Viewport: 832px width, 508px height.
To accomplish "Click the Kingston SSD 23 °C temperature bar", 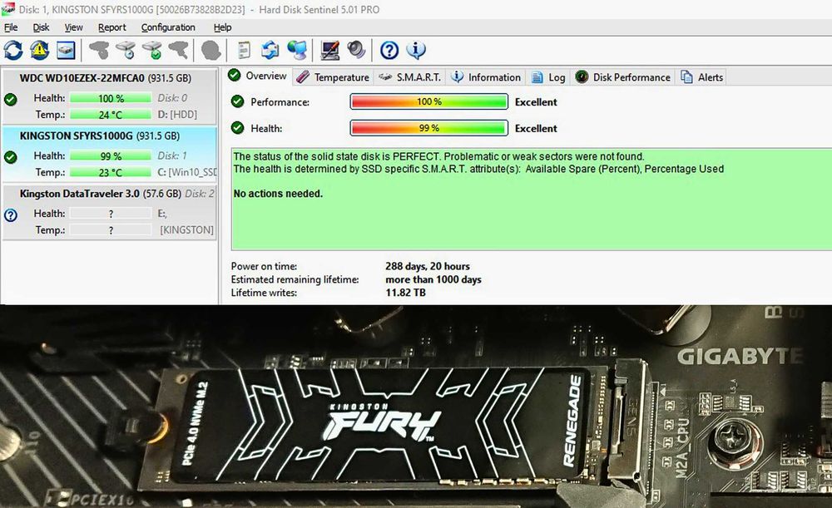I will (111, 172).
